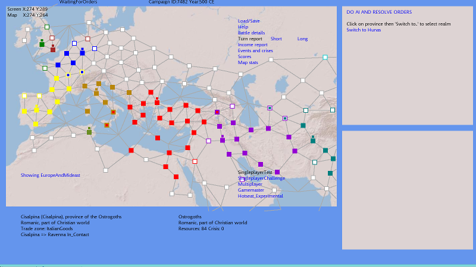
Task: Click Switch to Hunas link
Action: (365, 30)
